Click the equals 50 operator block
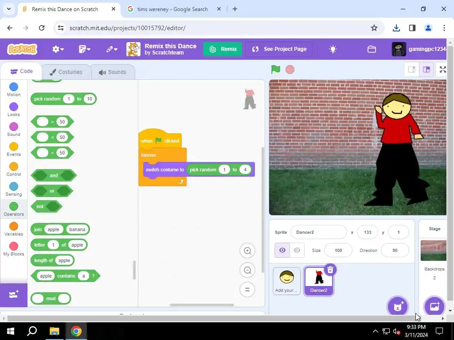The height and width of the screenshot is (340, 454). 52,153
